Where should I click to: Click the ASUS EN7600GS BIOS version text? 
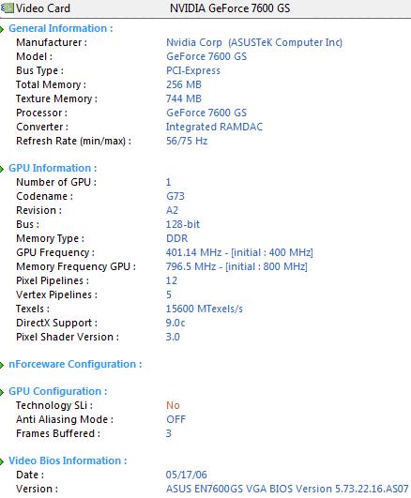pos(287,489)
